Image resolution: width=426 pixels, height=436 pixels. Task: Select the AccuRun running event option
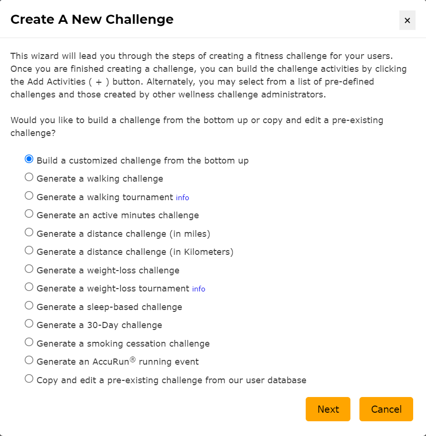coord(29,359)
